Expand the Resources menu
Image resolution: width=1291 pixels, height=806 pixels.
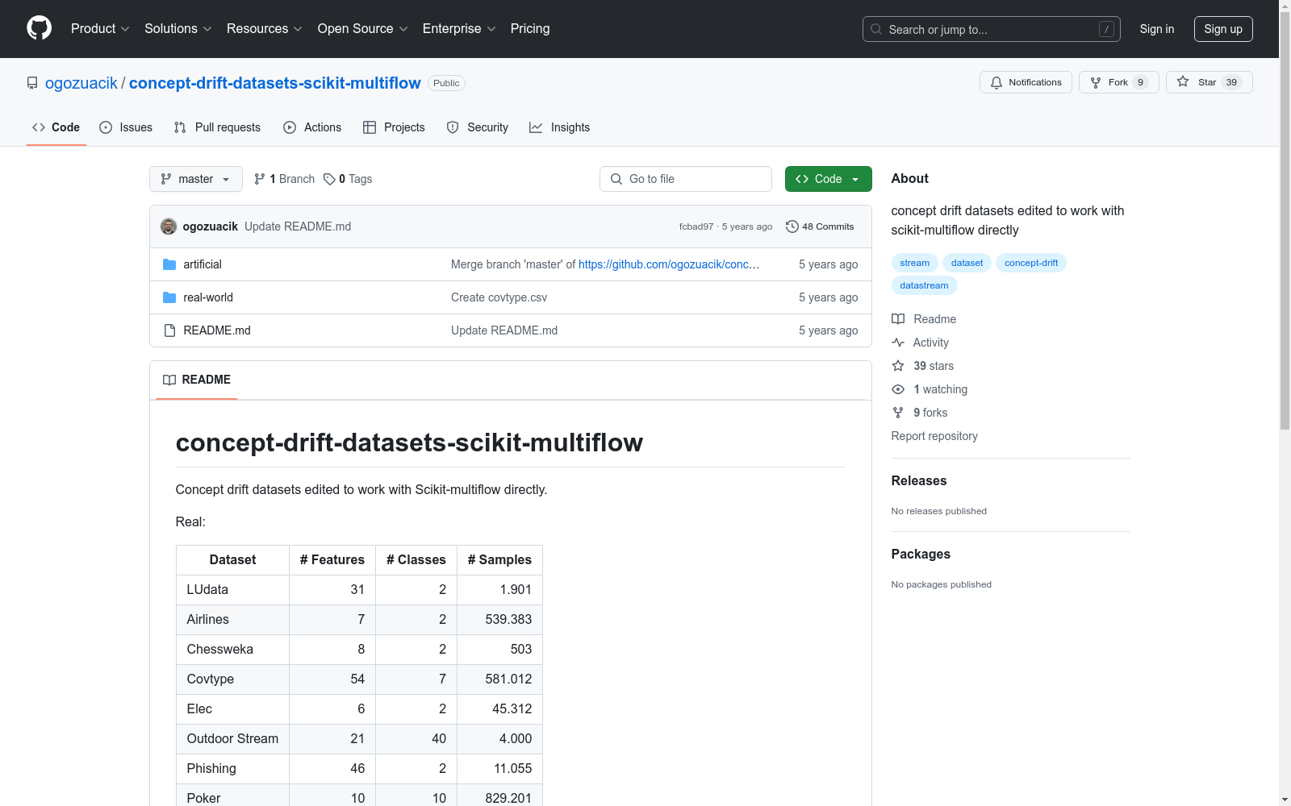(x=265, y=29)
